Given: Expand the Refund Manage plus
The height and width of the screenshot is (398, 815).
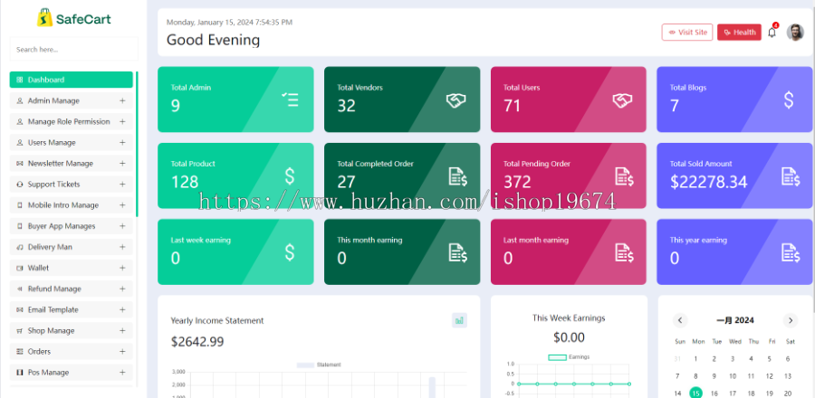Looking at the screenshot, I should click(x=122, y=289).
